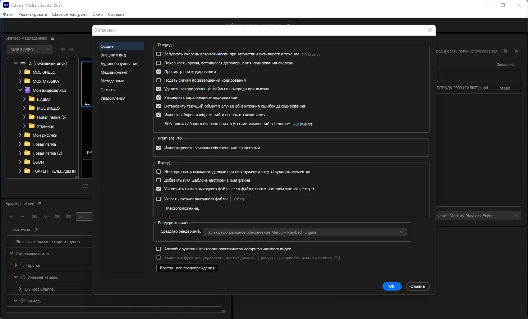This screenshot has width=528, height=319.
Task: Click the Мои видеозаписи video library icon
Action: point(27,90)
